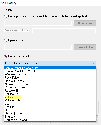Select Volume Up action
The width and height of the screenshot is (101, 125).
(50, 94)
